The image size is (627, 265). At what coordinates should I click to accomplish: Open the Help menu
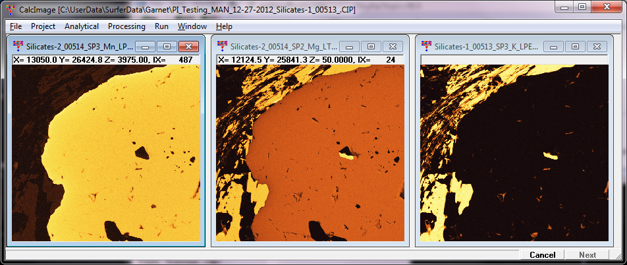coord(224,26)
